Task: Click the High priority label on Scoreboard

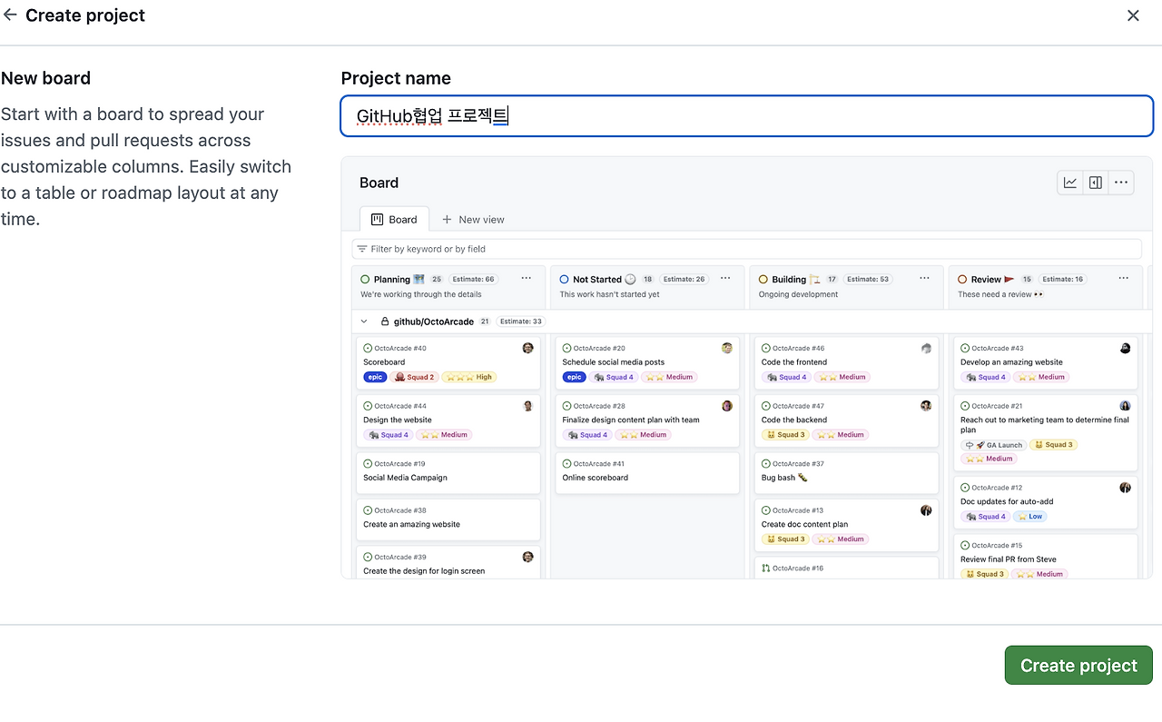Action: coord(469,377)
